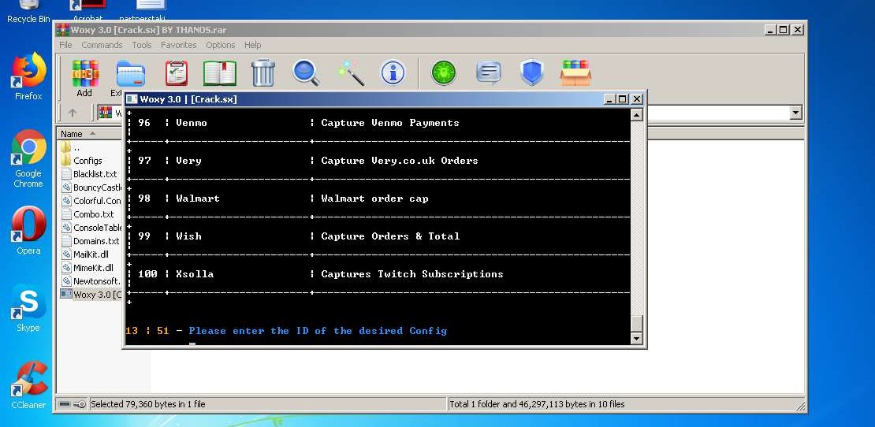
Task: Click the View open-book toolbar icon
Action: (x=219, y=73)
